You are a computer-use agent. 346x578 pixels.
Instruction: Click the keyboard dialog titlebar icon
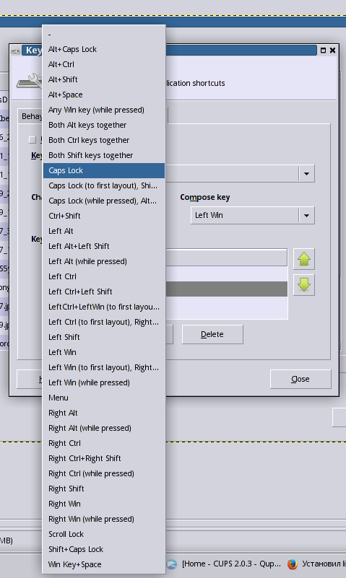point(16,51)
